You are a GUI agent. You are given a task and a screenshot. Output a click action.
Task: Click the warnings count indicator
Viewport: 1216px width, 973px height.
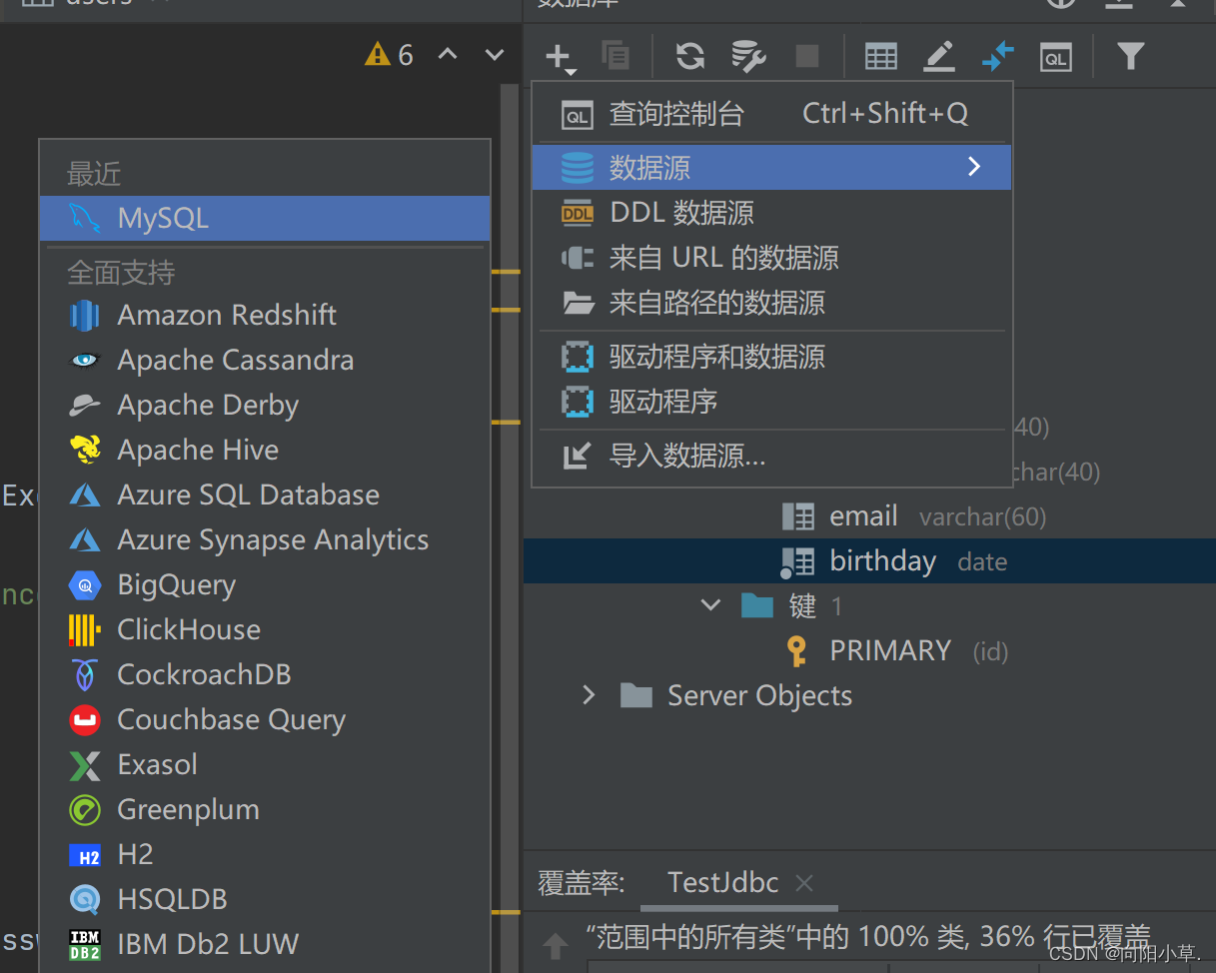click(390, 54)
